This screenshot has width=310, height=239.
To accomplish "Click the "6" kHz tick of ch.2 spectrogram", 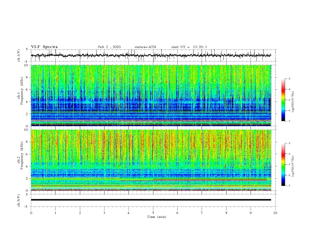I will (27, 154).
